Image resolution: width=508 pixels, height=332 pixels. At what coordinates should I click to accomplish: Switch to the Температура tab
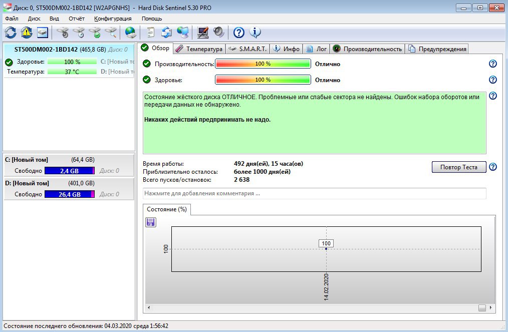(199, 49)
